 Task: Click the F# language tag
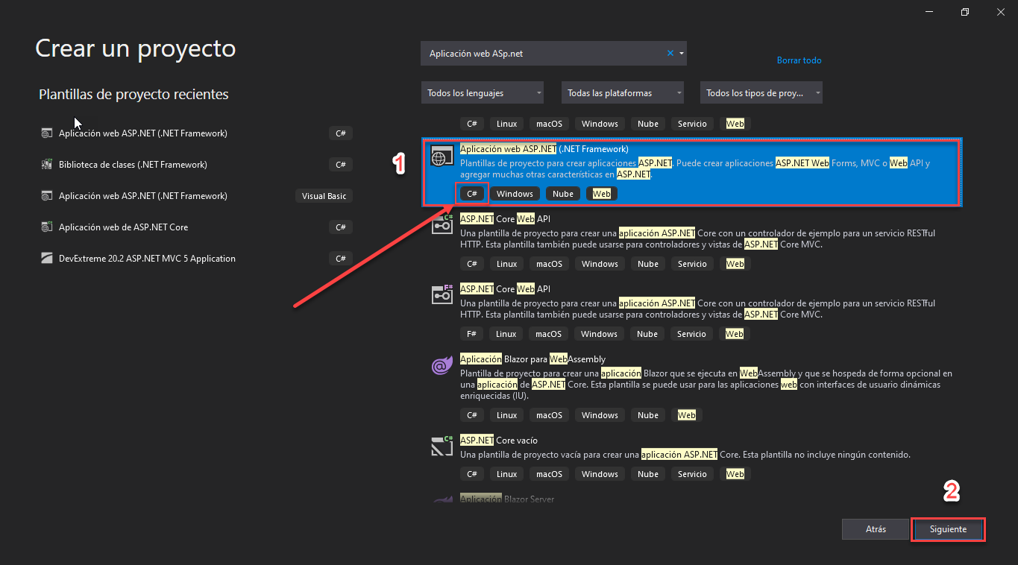[x=471, y=334]
